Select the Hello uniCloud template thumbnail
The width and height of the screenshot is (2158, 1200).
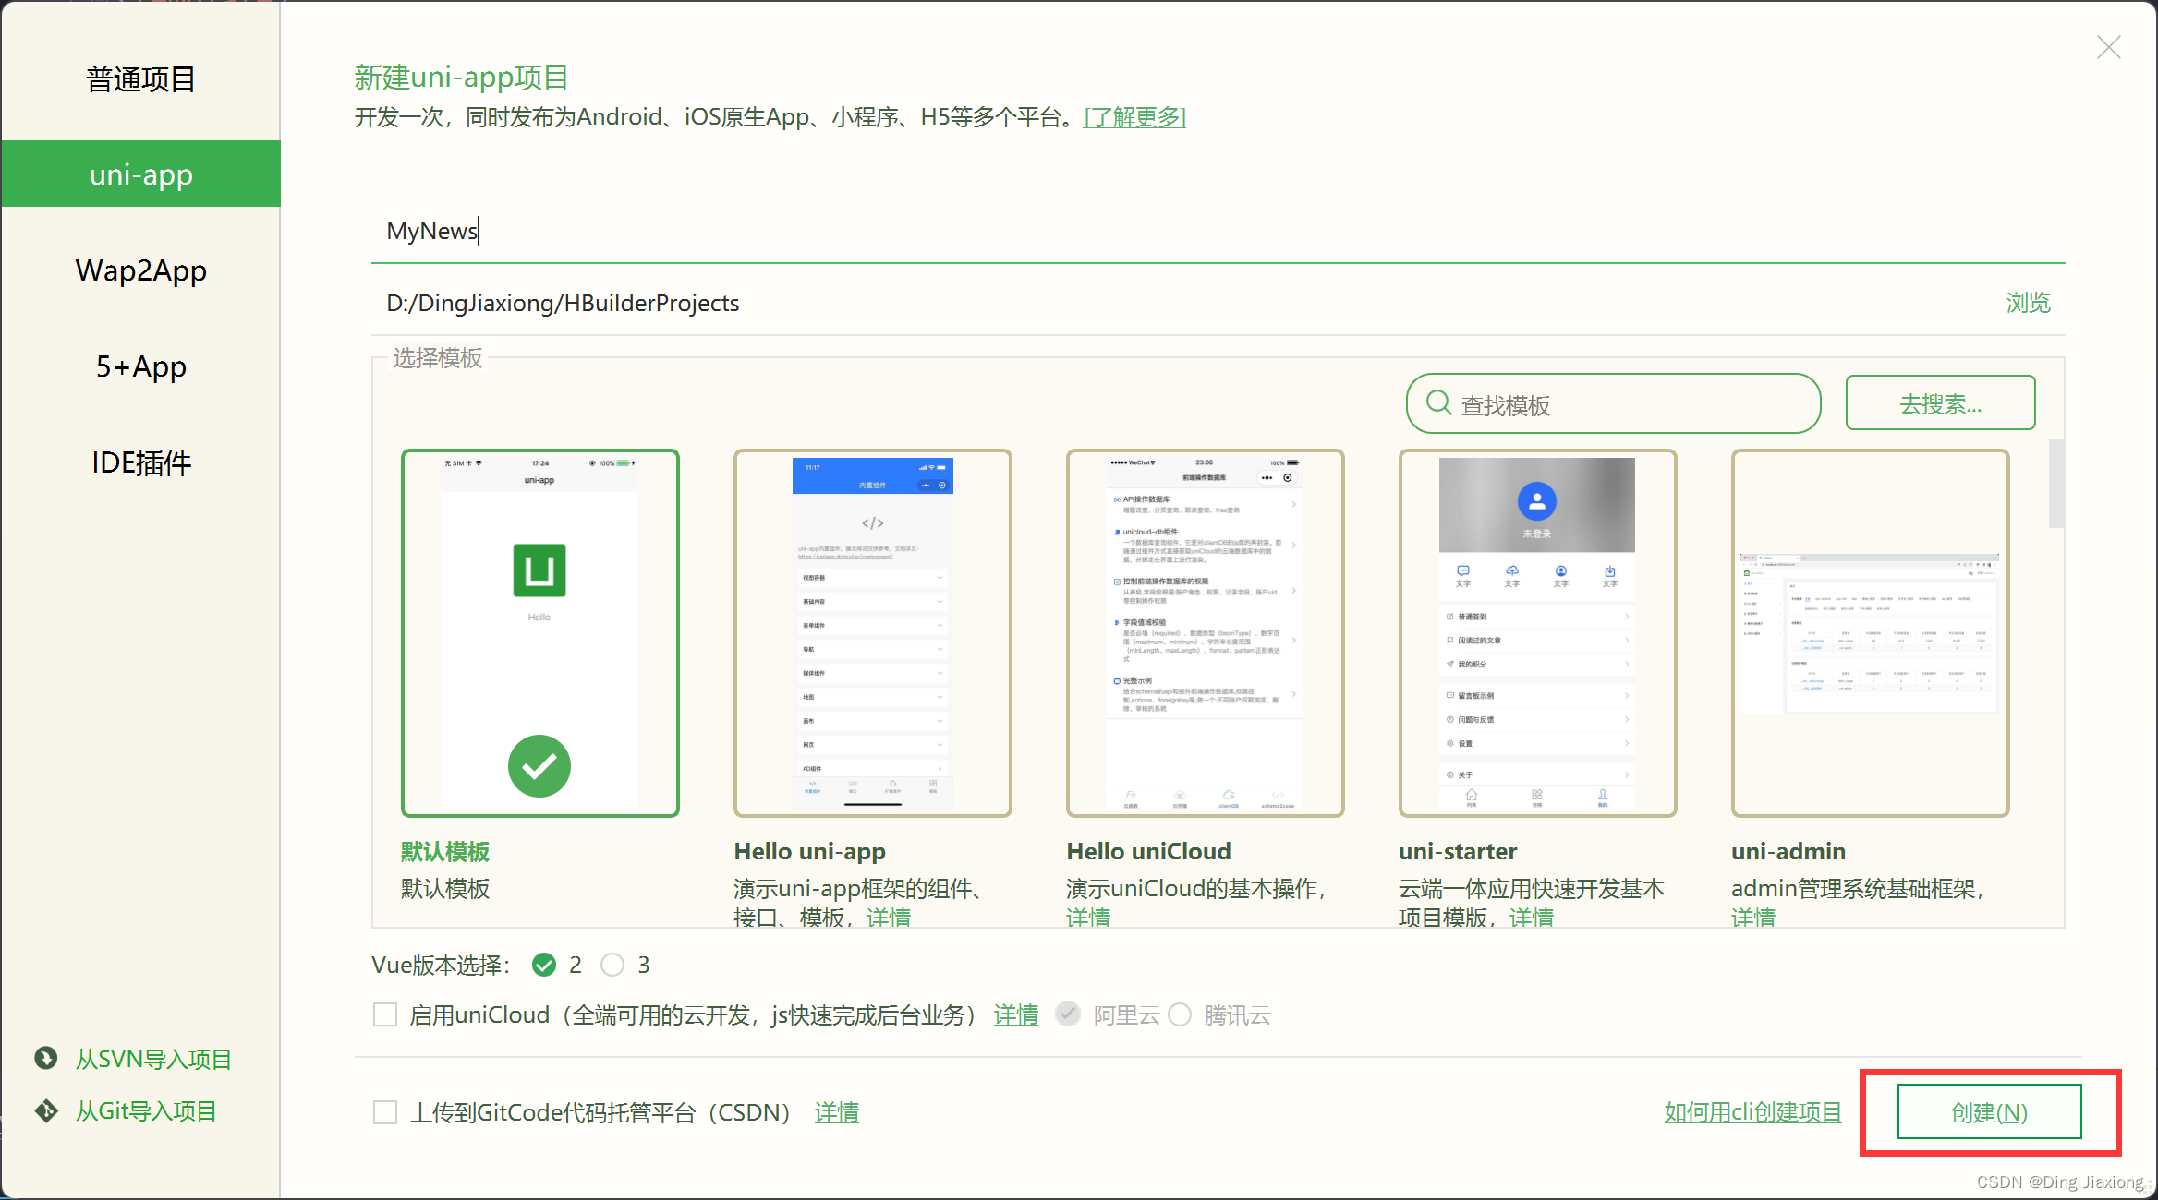[x=1205, y=631]
